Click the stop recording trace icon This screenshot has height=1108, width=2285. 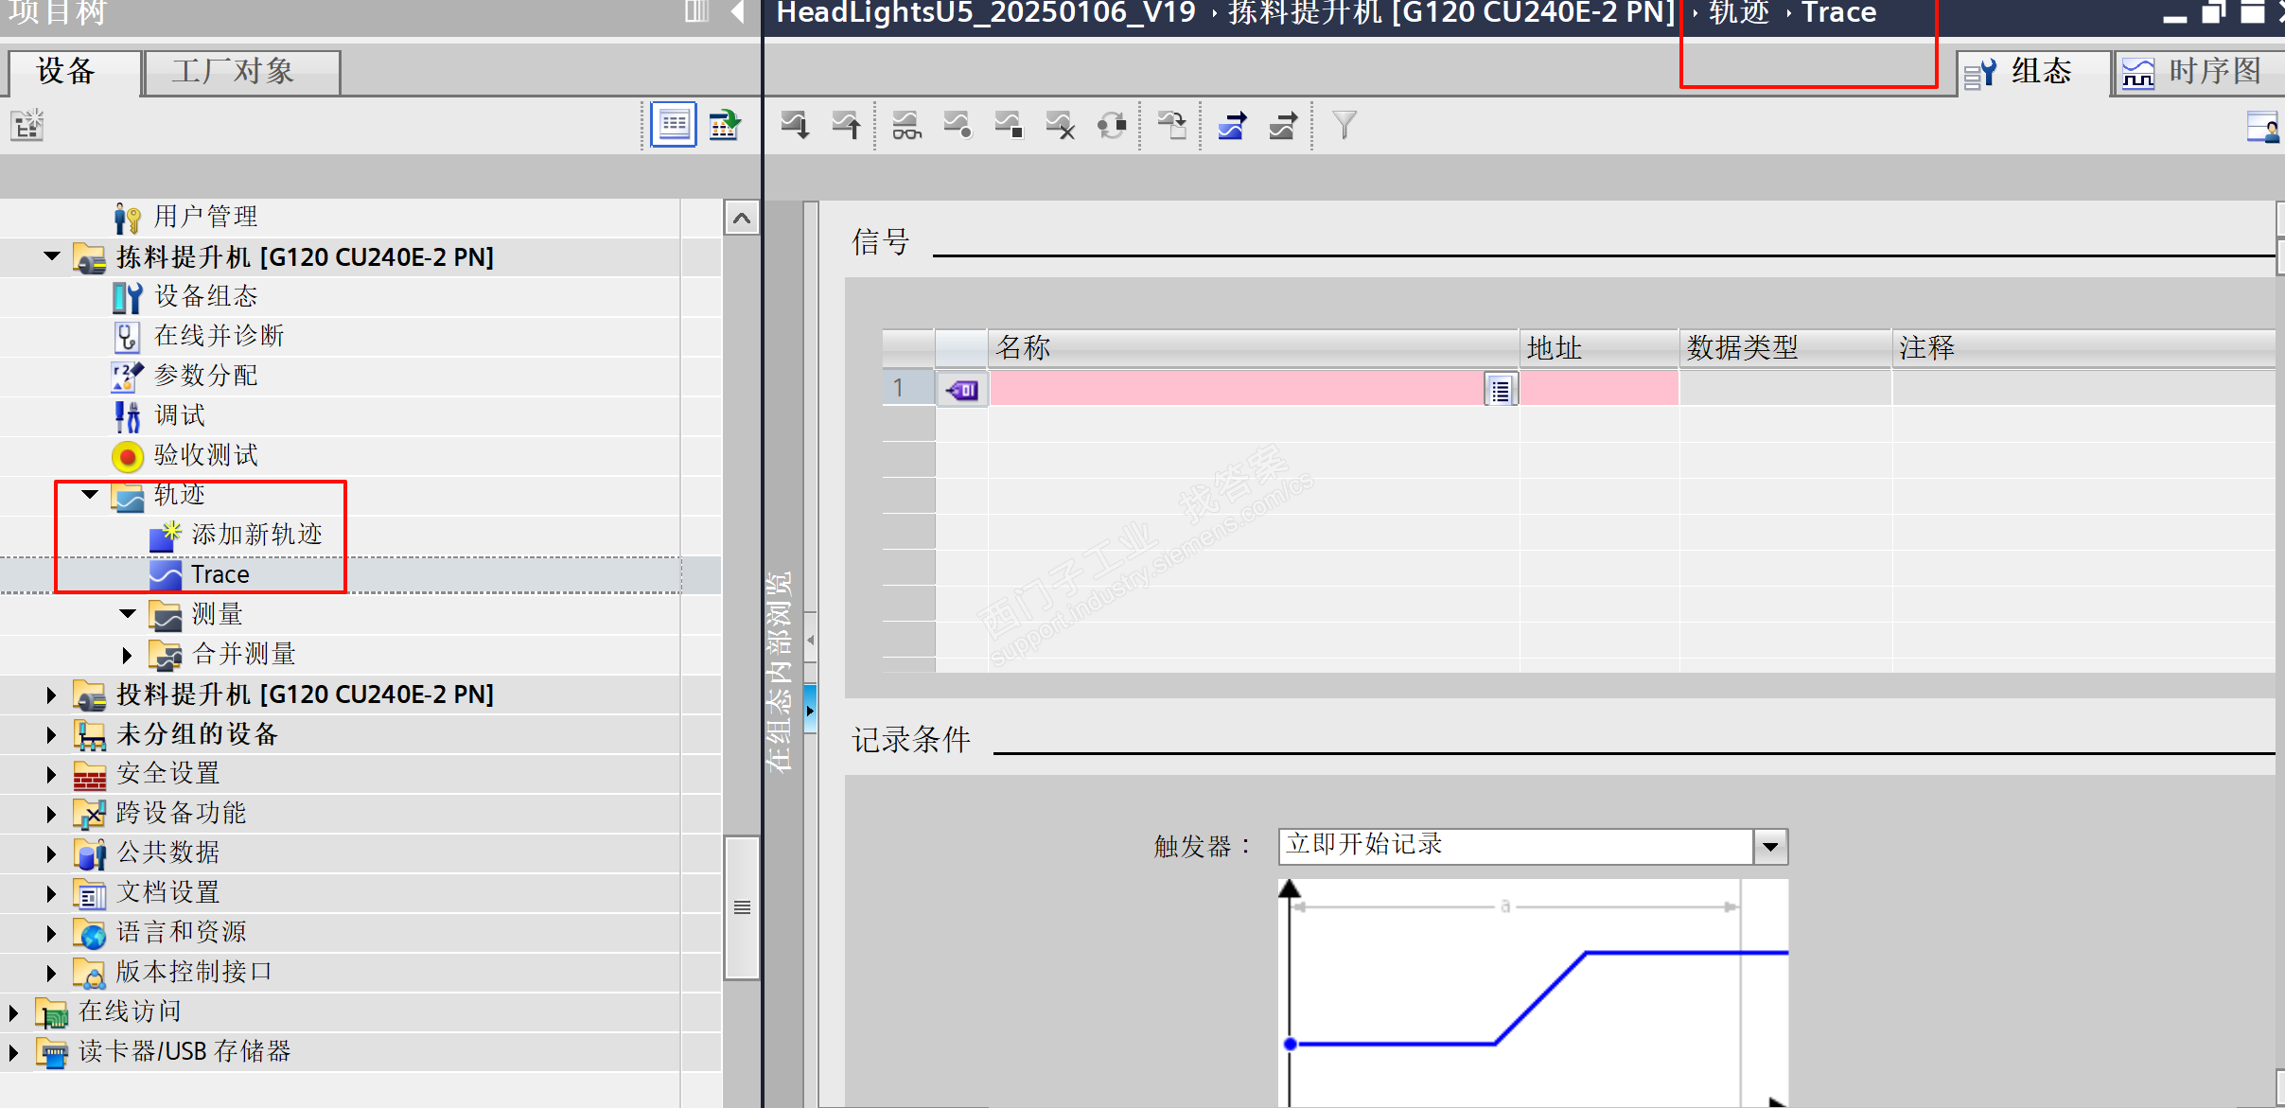click(x=1008, y=126)
